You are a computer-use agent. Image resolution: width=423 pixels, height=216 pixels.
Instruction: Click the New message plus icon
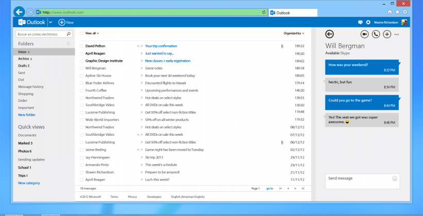62,22
